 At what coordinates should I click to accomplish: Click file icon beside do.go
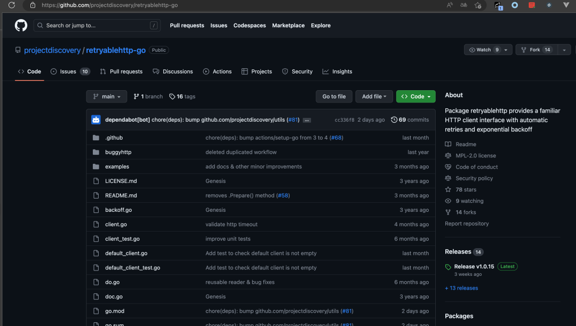click(x=96, y=282)
